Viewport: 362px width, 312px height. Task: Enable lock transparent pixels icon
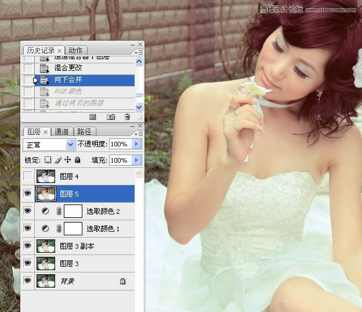48,160
